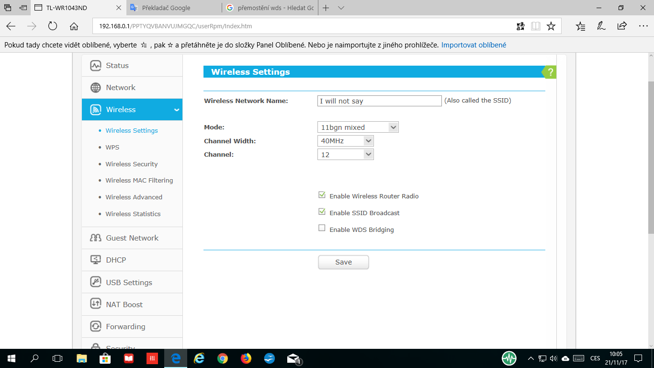Click the green pulse monitor tray icon
This screenshot has height=368, width=654.
pyautogui.click(x=509, y=358)
